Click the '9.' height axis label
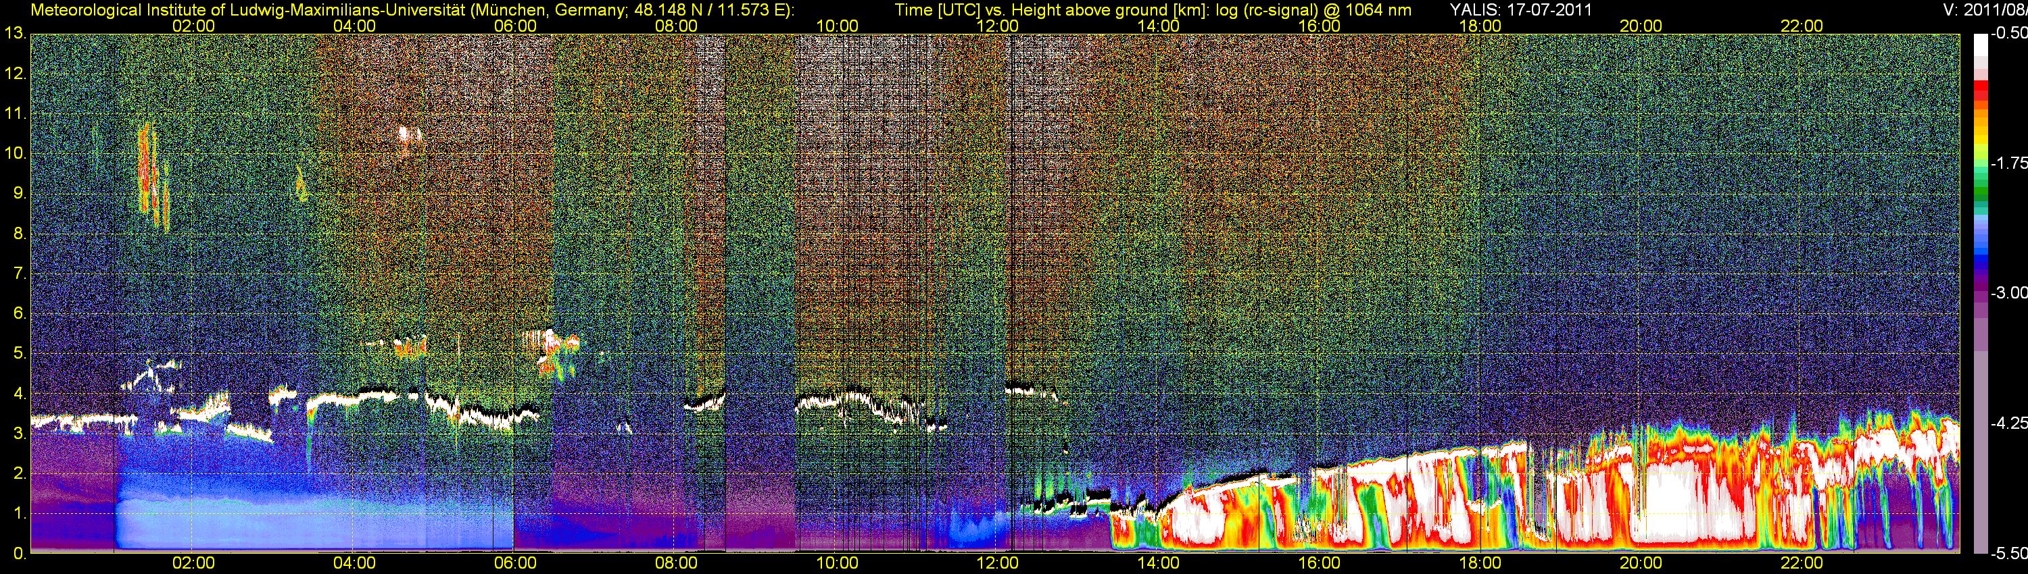The height and width of the screenshot is (574, 2028). pos(20,193)
